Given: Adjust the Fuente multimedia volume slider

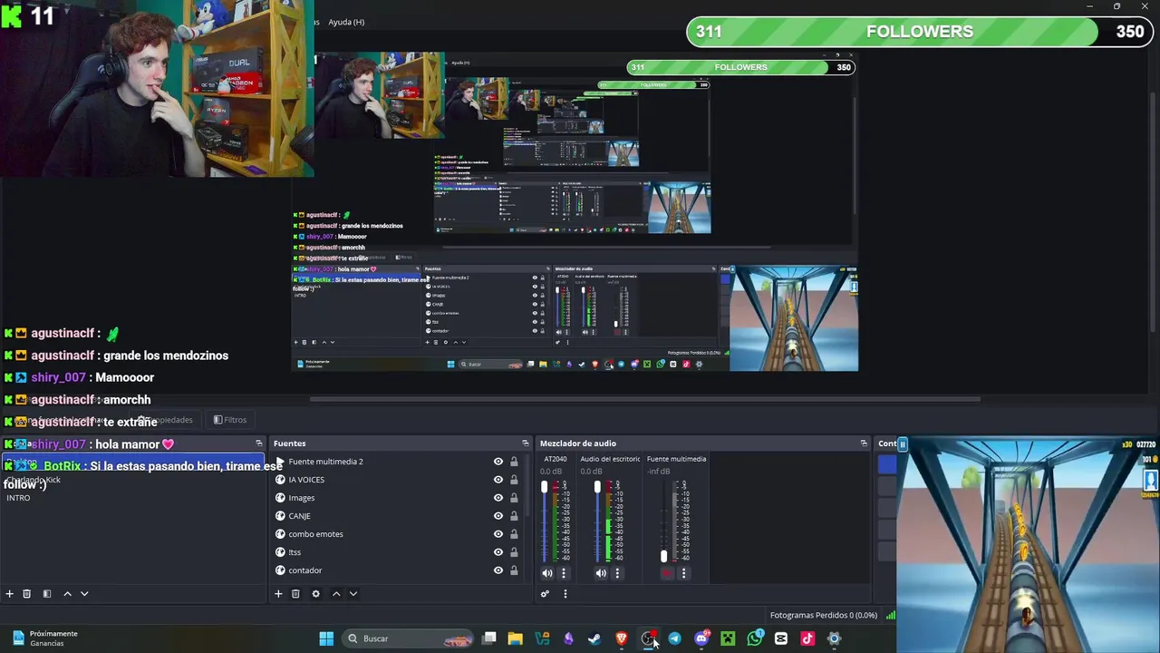Looking at the screenshot, I should (x=663, y=556).
